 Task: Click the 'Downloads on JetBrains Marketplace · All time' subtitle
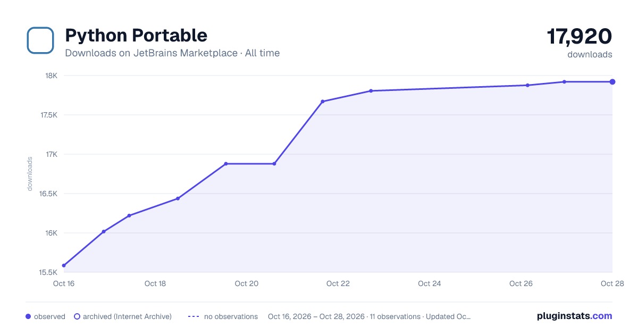172,53
